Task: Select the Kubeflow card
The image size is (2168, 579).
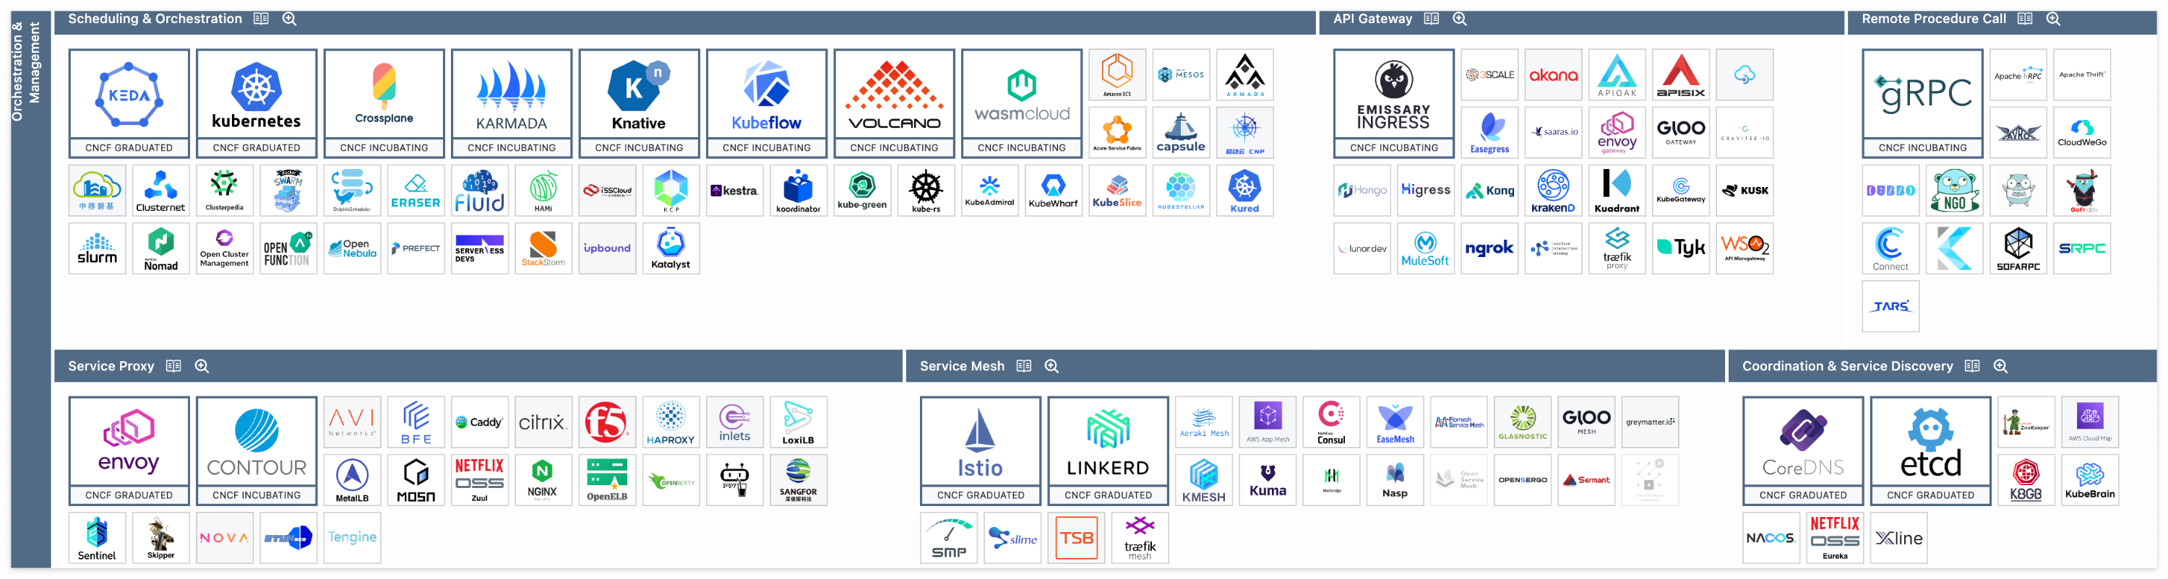Action: tap(767, 103)
